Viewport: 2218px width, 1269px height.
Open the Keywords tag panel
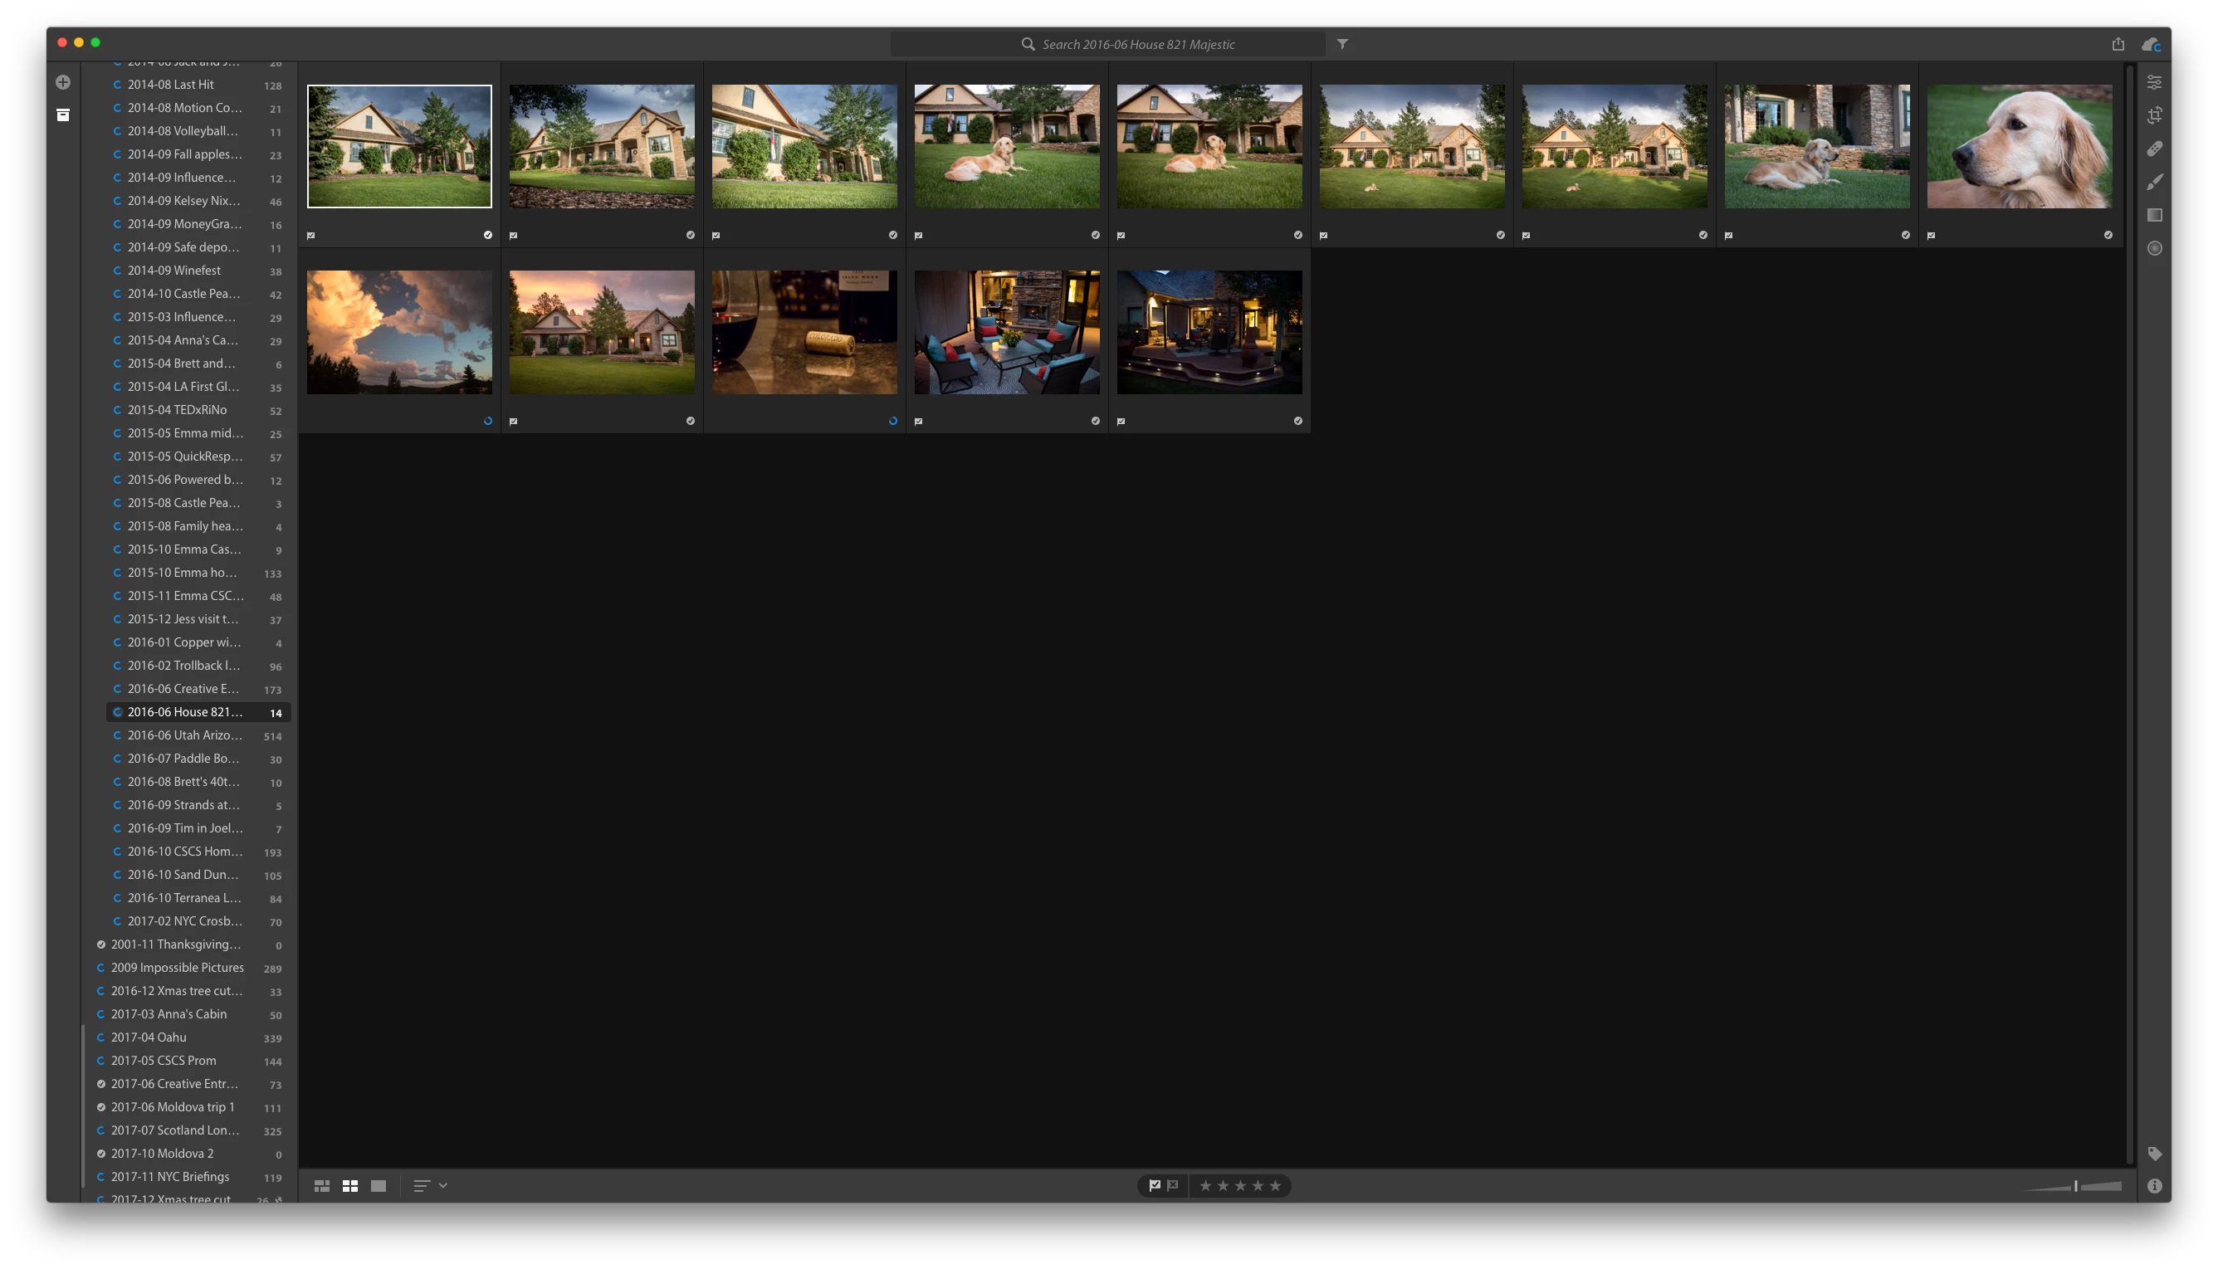point(2154,1153)
